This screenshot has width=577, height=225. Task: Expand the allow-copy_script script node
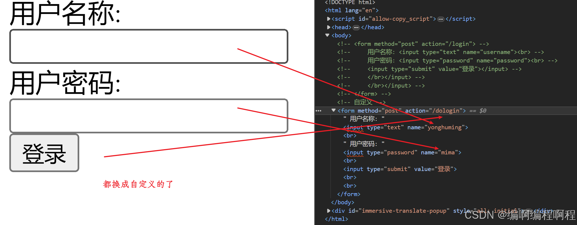329,19
